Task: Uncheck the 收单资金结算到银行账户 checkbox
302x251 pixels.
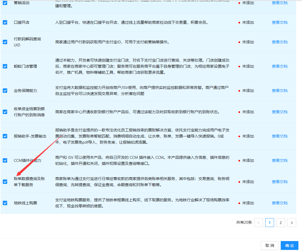Action: pos(5,112)
